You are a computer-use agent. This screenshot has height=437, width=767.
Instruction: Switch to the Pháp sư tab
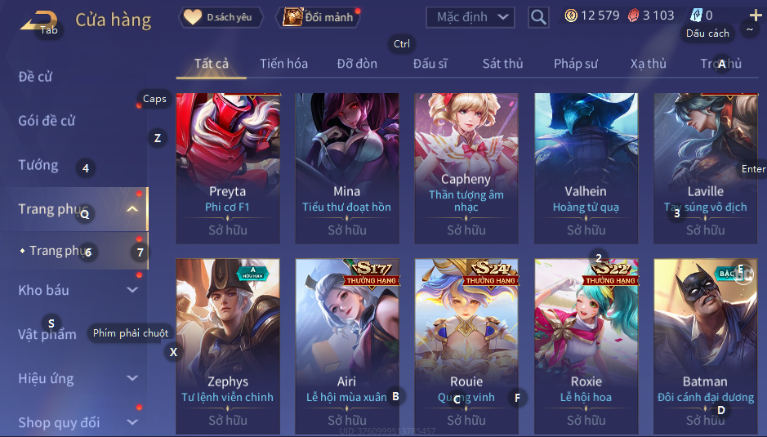[x=576, y=64]
